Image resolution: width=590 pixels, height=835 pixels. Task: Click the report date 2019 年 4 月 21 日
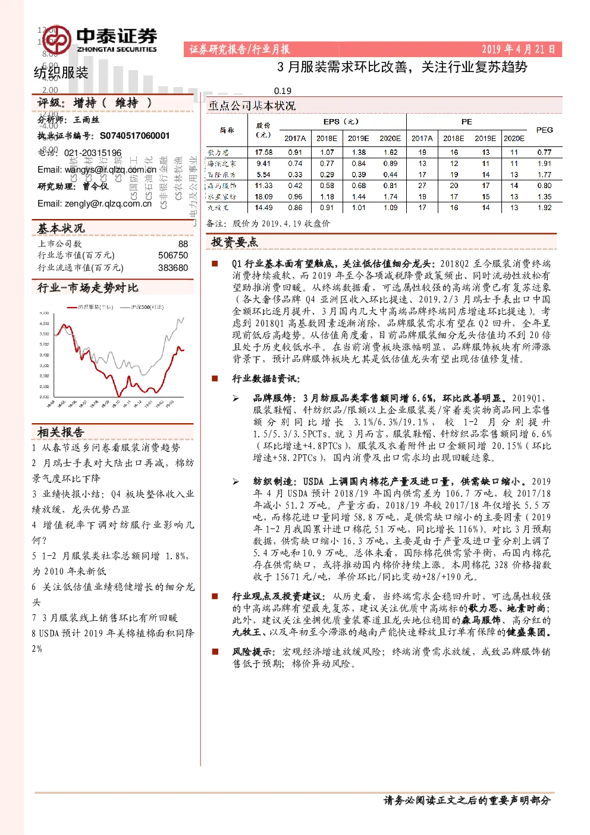click(518, 49)
